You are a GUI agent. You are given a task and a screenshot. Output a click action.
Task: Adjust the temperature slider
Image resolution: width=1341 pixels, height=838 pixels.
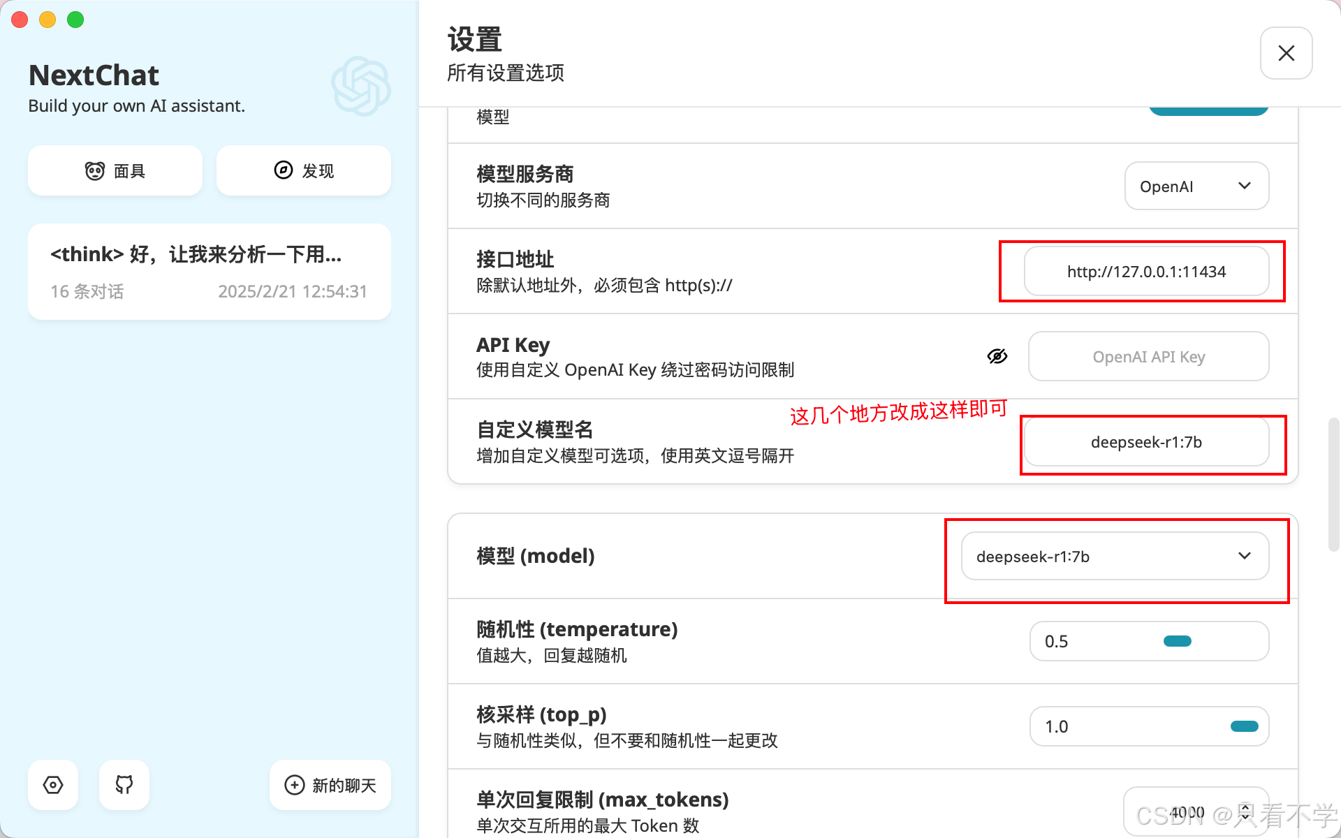[x=1177, y=641]
